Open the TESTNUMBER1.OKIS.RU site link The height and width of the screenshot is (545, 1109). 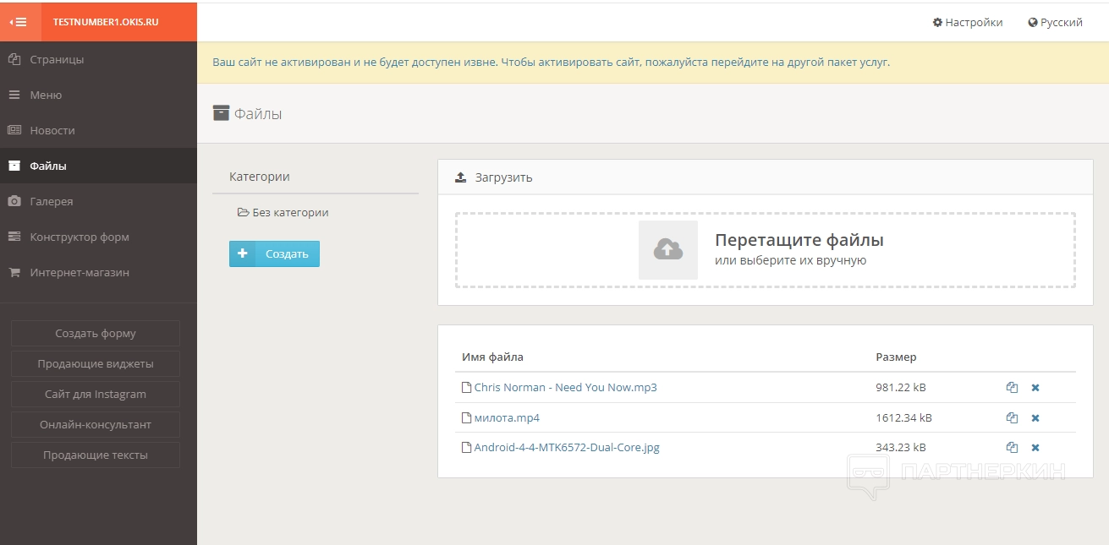(x=106, y=22)
